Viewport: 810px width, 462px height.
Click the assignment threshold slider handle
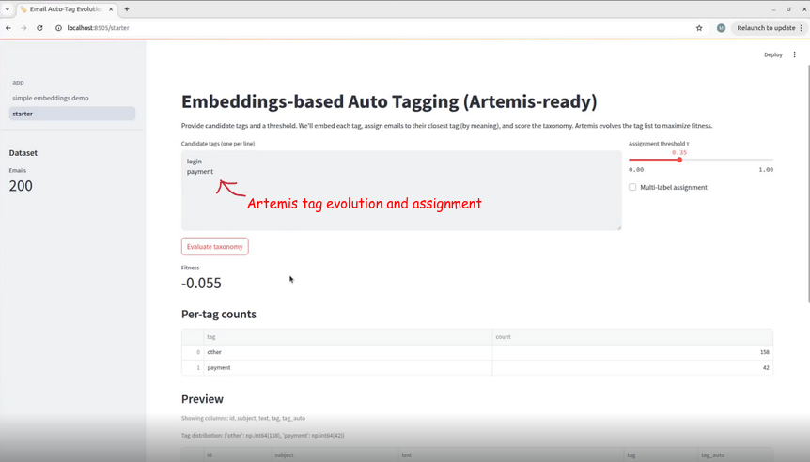coord(679,160)
